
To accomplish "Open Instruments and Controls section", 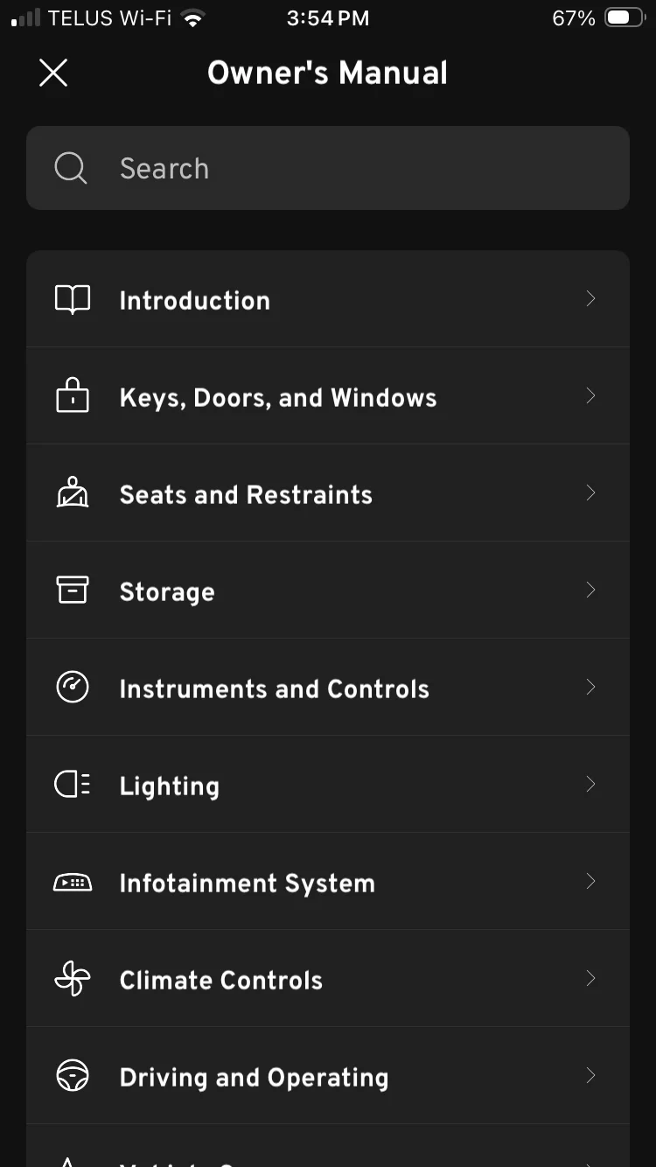I will tap(274, 689).
